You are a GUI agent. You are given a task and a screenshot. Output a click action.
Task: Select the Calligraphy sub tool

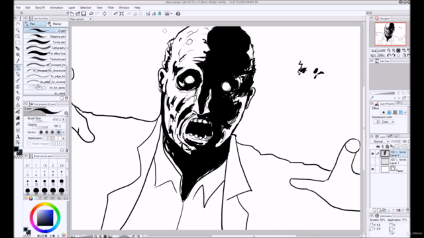pyautogui.click(x=45, y=48)
